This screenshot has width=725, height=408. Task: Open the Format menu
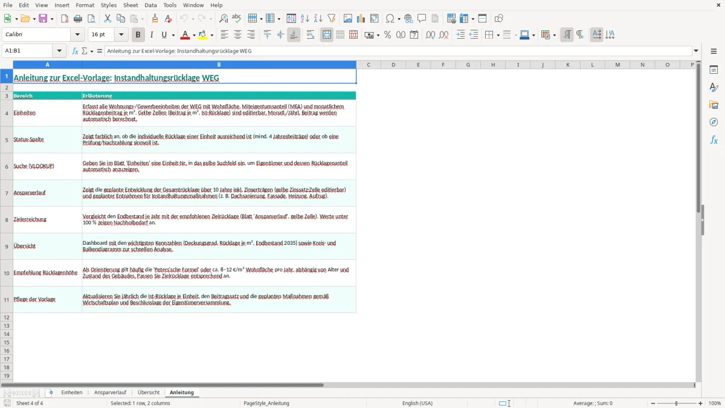[85, 5]
